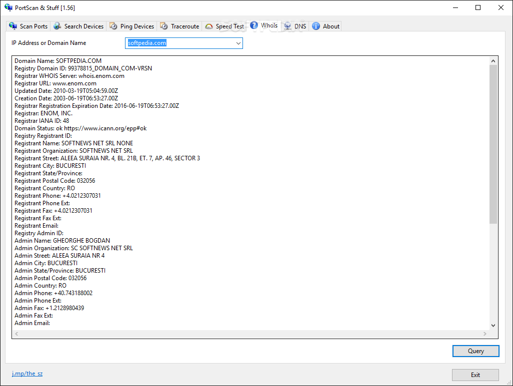Open the Speed Test tab
The height and width of the screenshot is (386, 513).
225,26
